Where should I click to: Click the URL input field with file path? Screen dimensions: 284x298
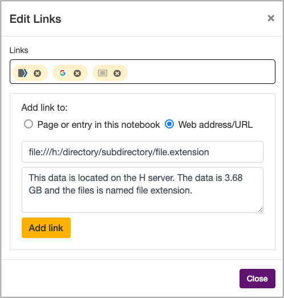[143, 152]
